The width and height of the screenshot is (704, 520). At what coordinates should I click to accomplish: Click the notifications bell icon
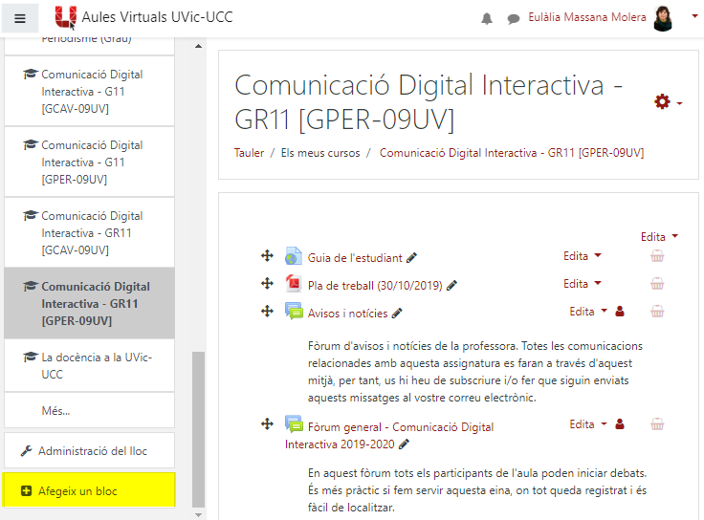[487, 19]
